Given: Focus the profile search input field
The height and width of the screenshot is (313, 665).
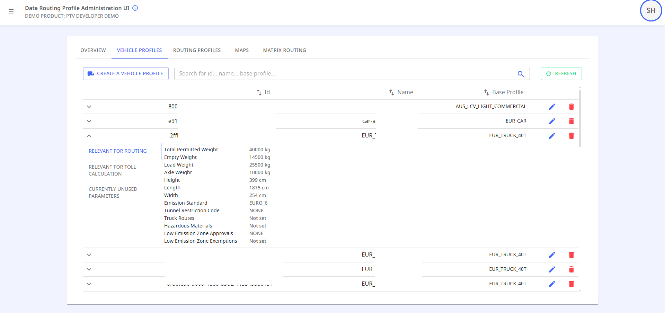Looking at the screenshot, I should (x=345, y=74).
